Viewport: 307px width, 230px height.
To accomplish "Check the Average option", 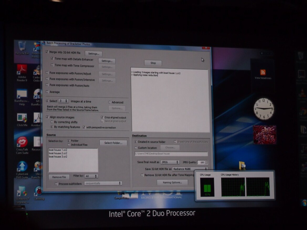I will click(x=47, y=92).
